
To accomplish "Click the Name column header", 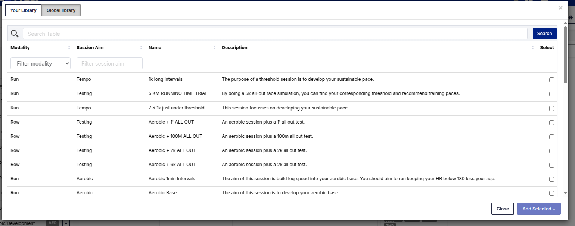I will (x=155, y=48).
